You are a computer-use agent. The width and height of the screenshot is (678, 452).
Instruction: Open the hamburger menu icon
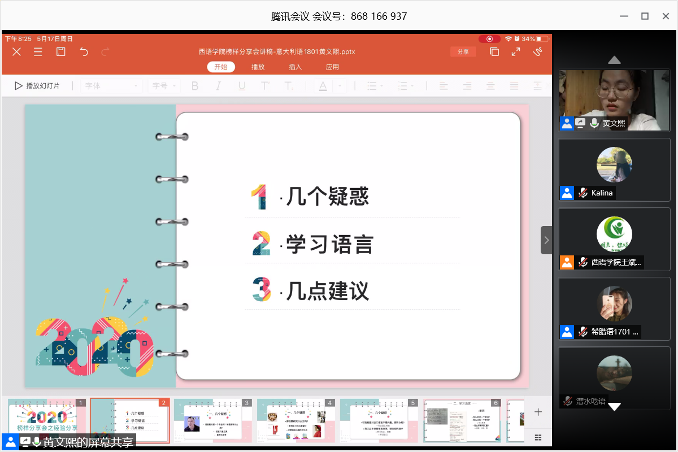pos(38,52)
